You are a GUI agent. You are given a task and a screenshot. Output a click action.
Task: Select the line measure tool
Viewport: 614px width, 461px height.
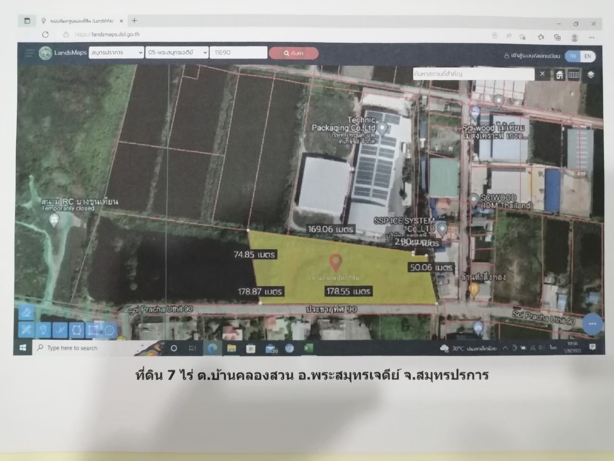[x=60, y=329]
